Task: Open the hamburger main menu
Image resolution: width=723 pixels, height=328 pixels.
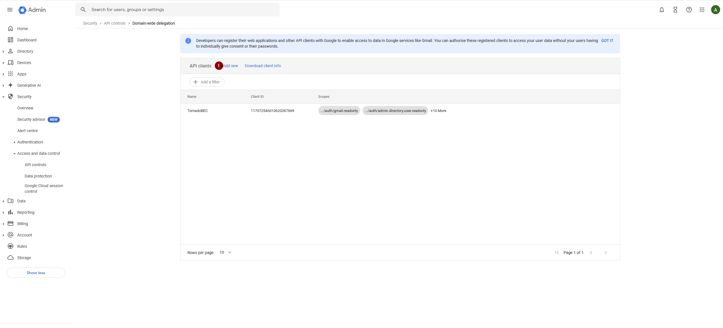Action: [x=10, y=10]
